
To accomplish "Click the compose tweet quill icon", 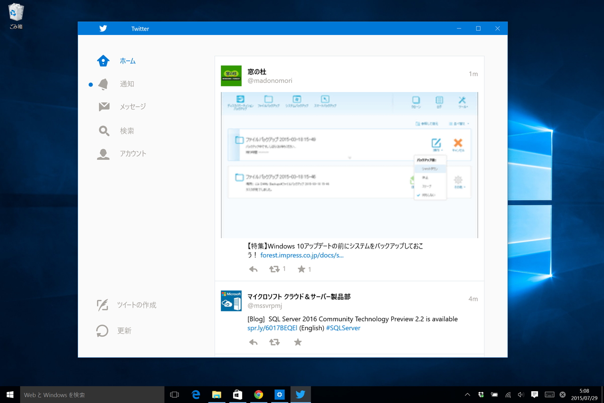I will (102, 305).
